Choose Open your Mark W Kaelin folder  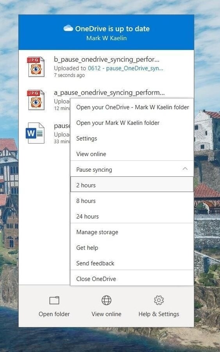click(x=132, y=123)
